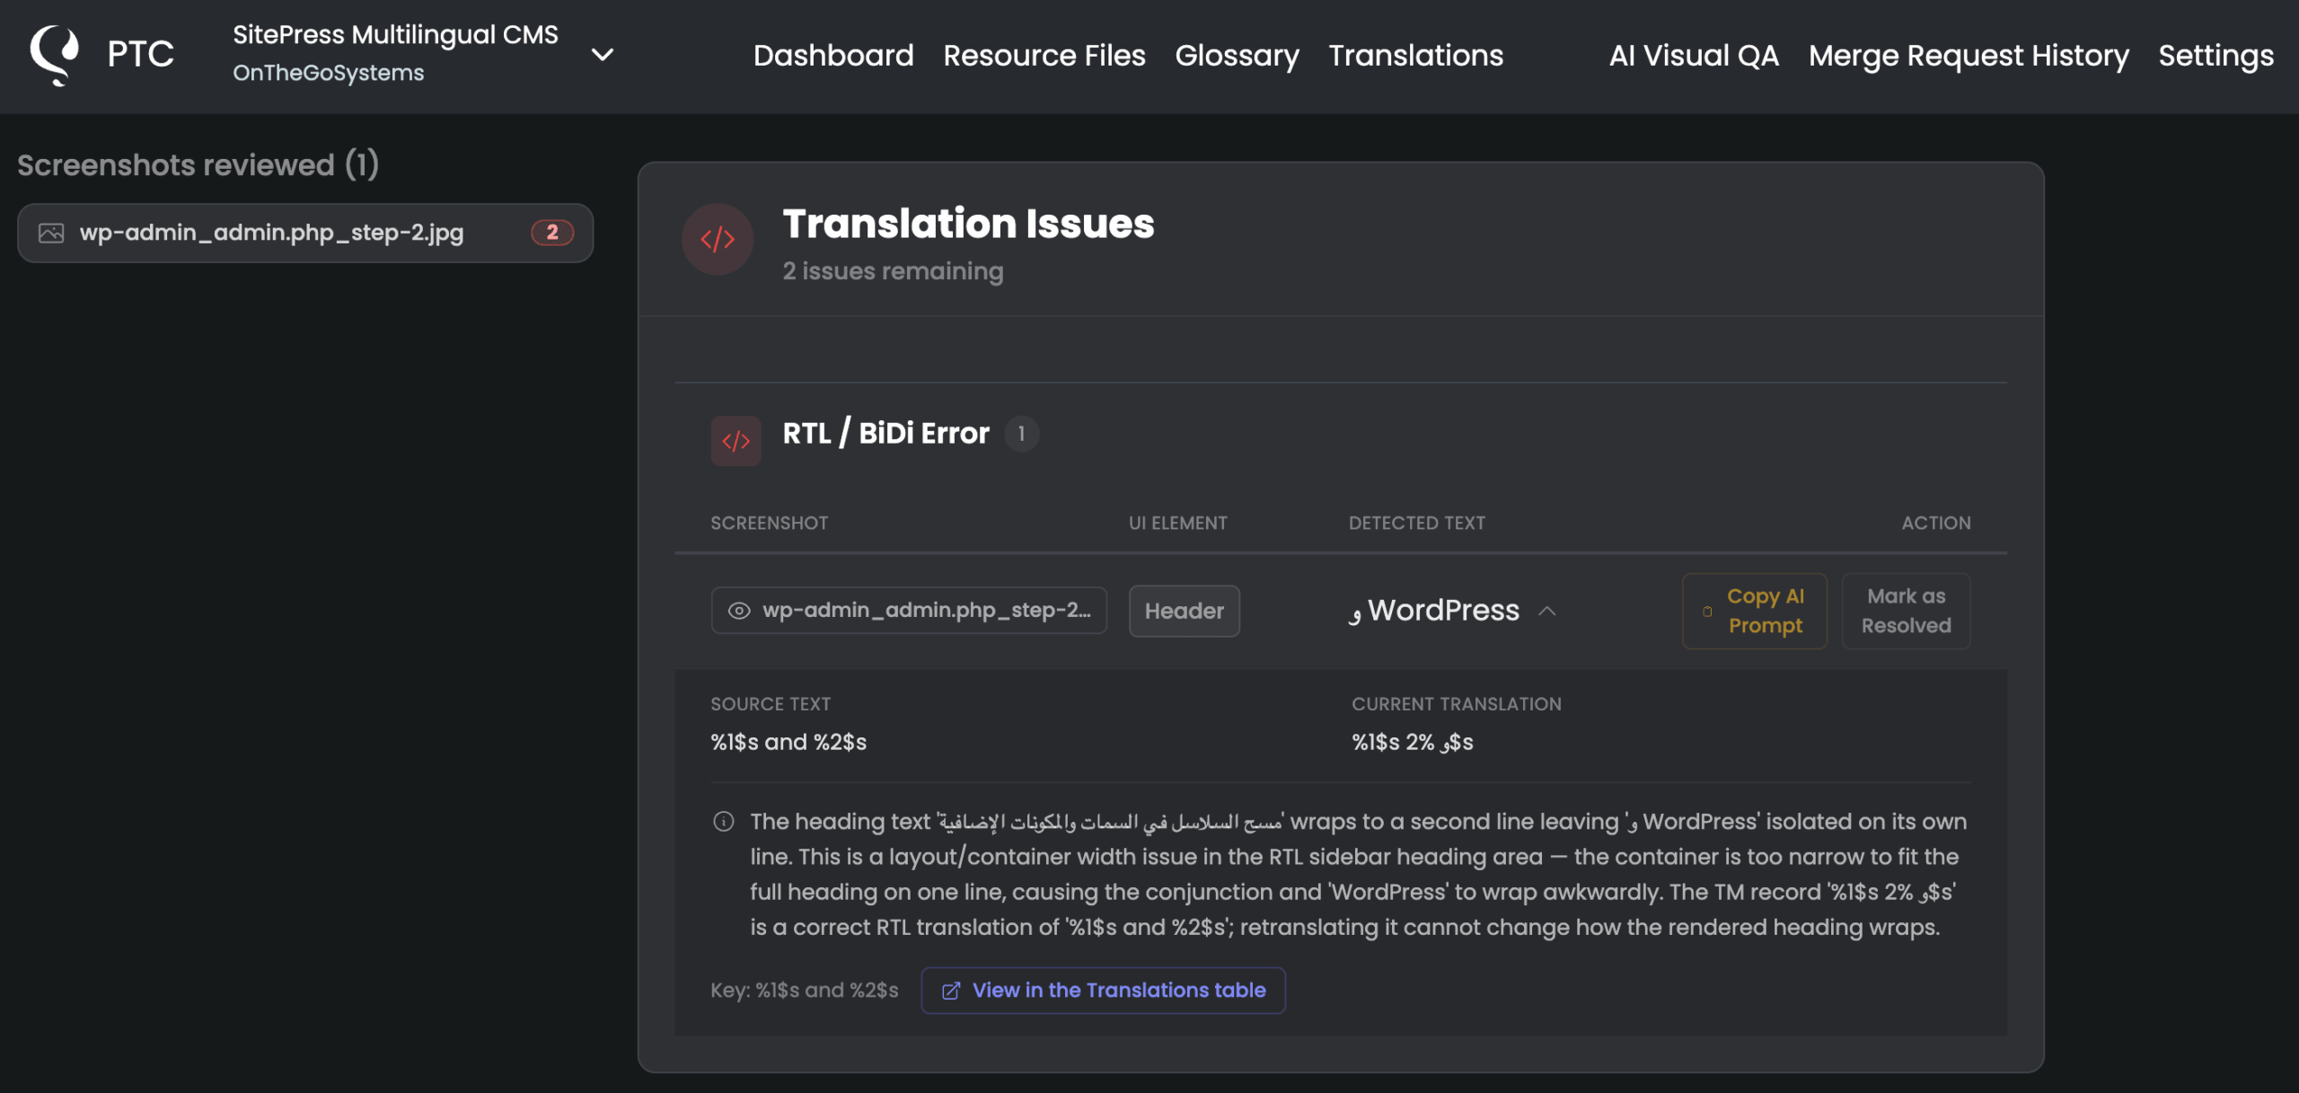Viewport: 2299px width, 1093px height.
Task: Click the PTC logo icon
Action: 55,55
